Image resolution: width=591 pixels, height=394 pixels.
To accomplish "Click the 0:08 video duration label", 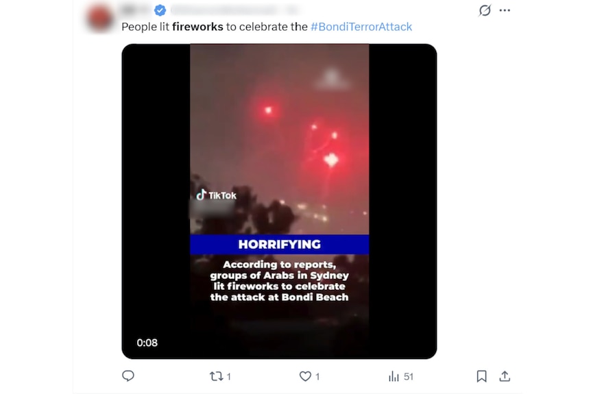I will click(147, 343).
